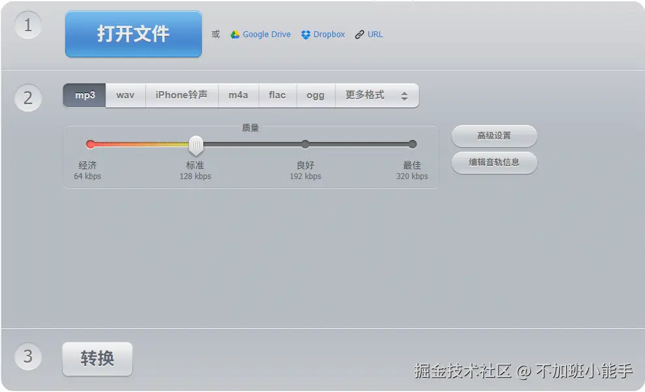Click the Dropbox logo icon
Image resolution: width=645 pixels, height=392 pixels.
click(306, 35)
